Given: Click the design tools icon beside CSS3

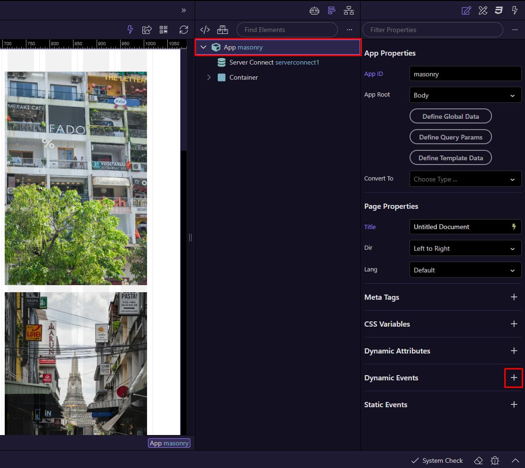Looking at the screenshot, I should click(483, 10).
